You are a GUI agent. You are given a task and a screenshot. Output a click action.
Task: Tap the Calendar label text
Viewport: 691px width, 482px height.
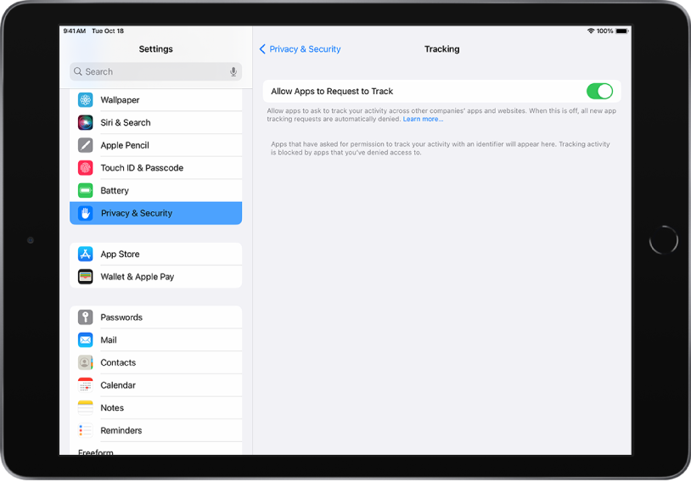coord(118,385)
